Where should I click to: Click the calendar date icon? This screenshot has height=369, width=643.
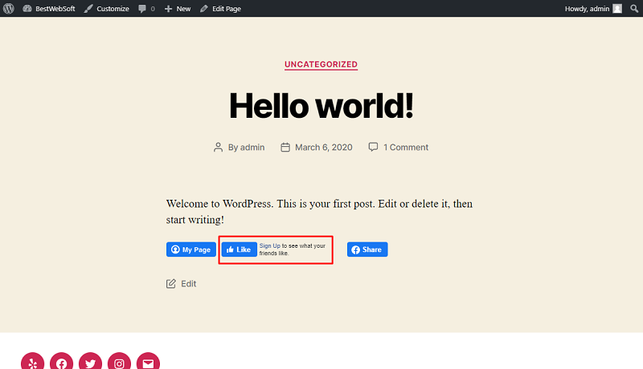pos(285,148)
